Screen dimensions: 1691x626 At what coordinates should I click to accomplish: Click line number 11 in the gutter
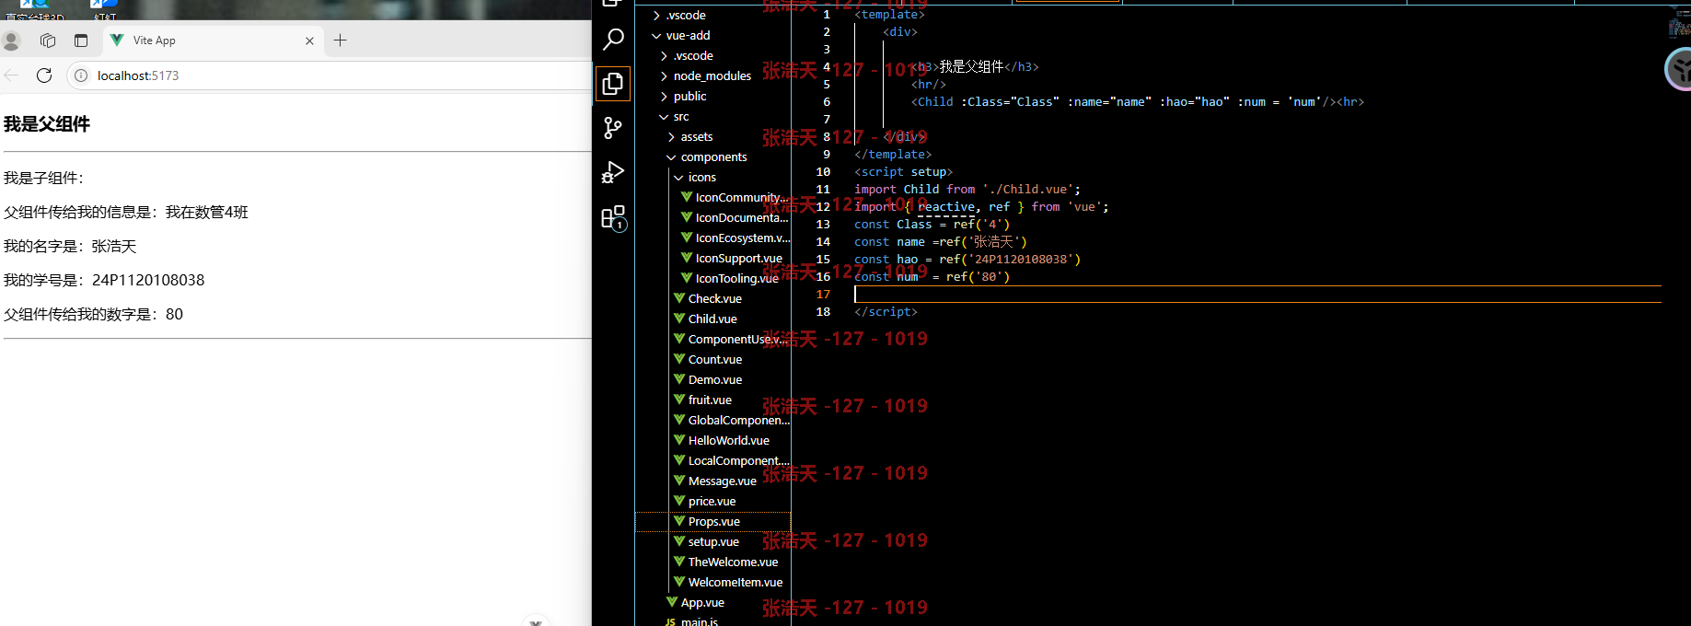pyautogui.click(x=823, y=189)
